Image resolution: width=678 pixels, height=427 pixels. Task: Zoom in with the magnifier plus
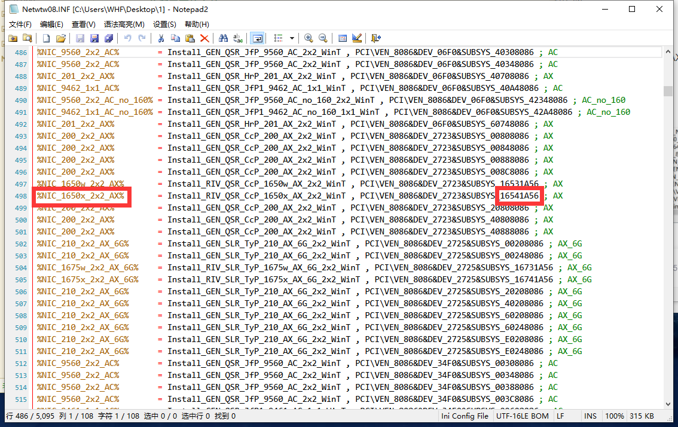309,38
